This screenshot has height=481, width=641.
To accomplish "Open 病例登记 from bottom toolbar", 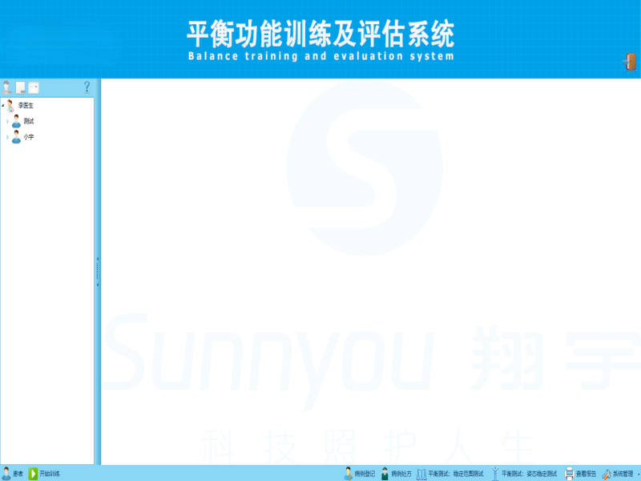I will coord(359,474).
